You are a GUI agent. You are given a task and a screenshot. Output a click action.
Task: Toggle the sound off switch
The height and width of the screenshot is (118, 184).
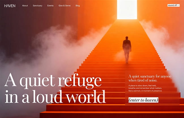point(174,5)
